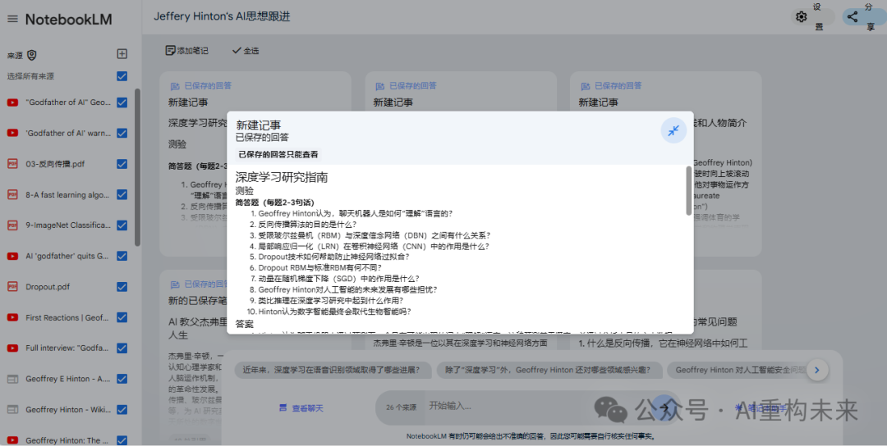This screenshot has width=887, height=446.
Task: Open the NotebookLM hamburger menu
Action: (x=12, y=19)
